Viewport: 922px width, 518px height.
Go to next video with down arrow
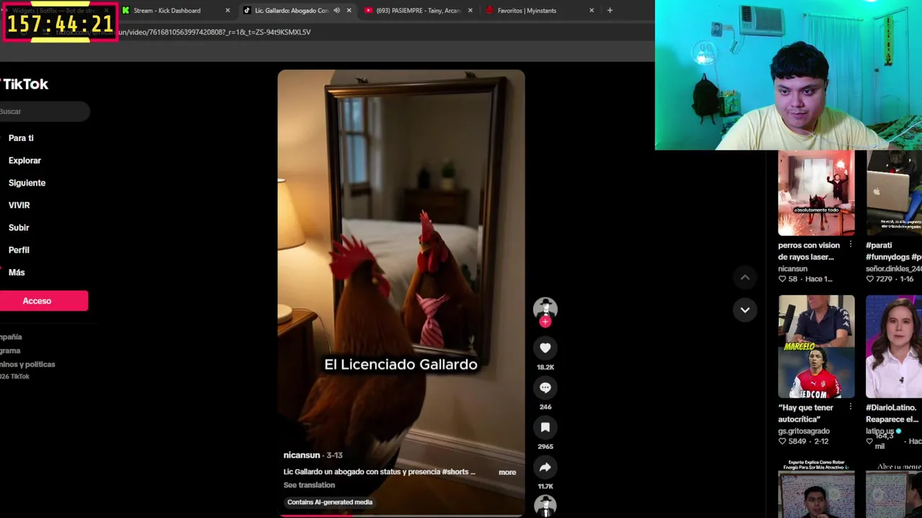[745, 310]
